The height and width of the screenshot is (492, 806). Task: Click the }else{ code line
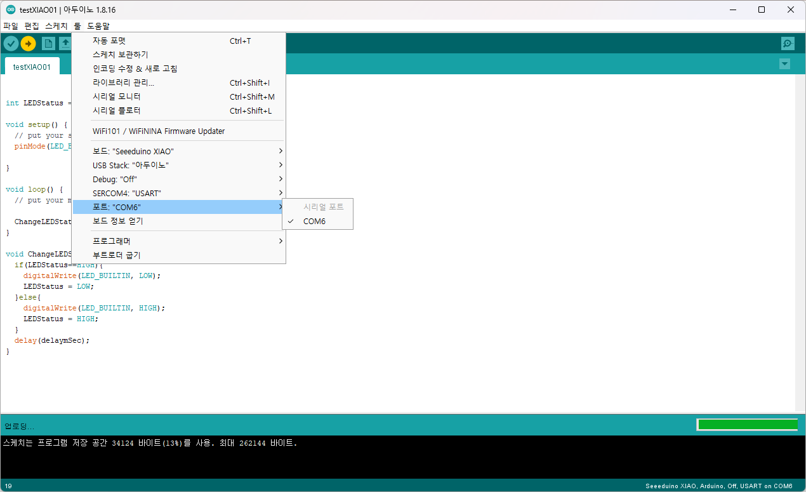coord(28,297)
